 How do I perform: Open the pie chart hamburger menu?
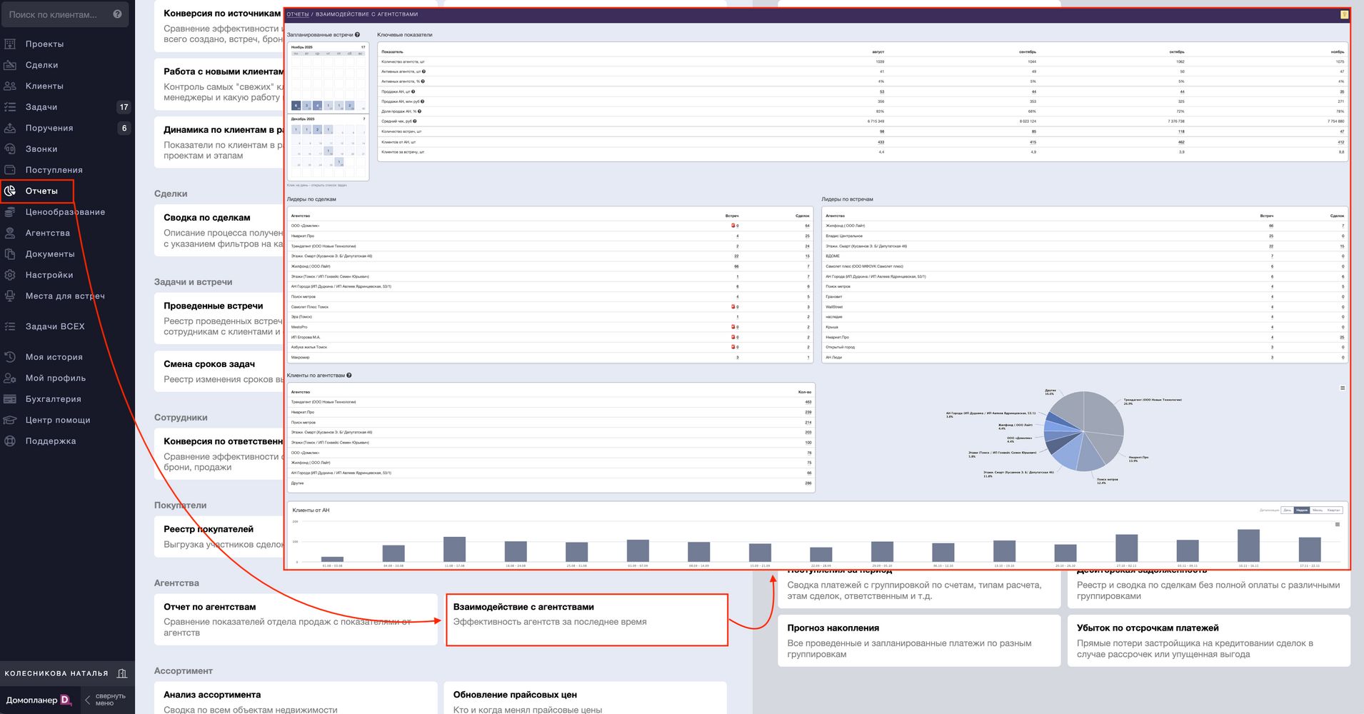click(1343, 388)
